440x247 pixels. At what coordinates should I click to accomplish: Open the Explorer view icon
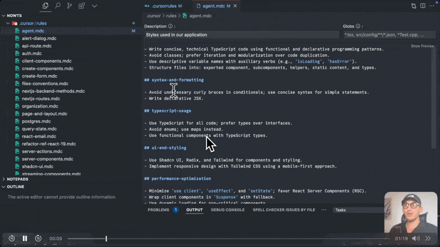point(45,5)
